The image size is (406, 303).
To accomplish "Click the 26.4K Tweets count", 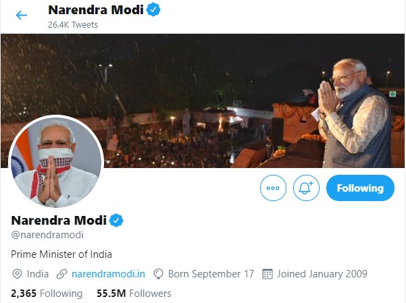I will 73,25.
